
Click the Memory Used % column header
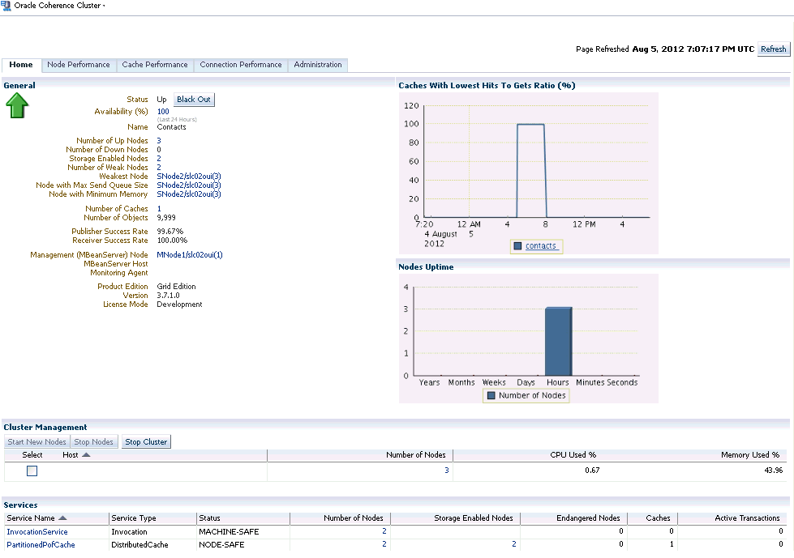tap(750, 455)
